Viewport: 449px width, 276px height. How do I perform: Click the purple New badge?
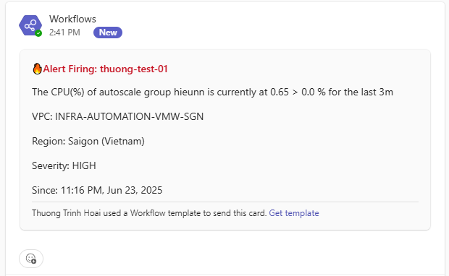108,33
